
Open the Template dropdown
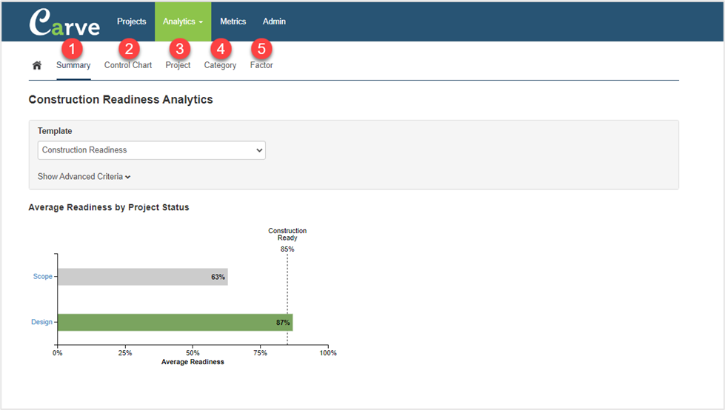[x=152, y=150]
